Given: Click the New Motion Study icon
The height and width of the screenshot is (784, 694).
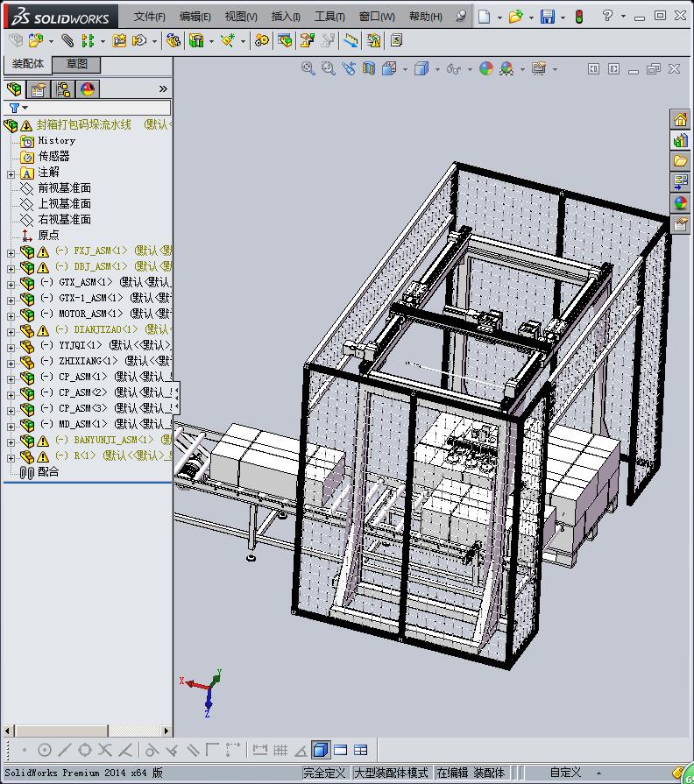Looking at the screenshot, I should [261, 40].
